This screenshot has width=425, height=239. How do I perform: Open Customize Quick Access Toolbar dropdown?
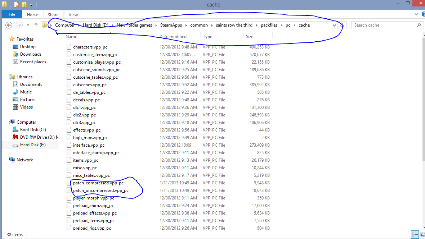31,5
